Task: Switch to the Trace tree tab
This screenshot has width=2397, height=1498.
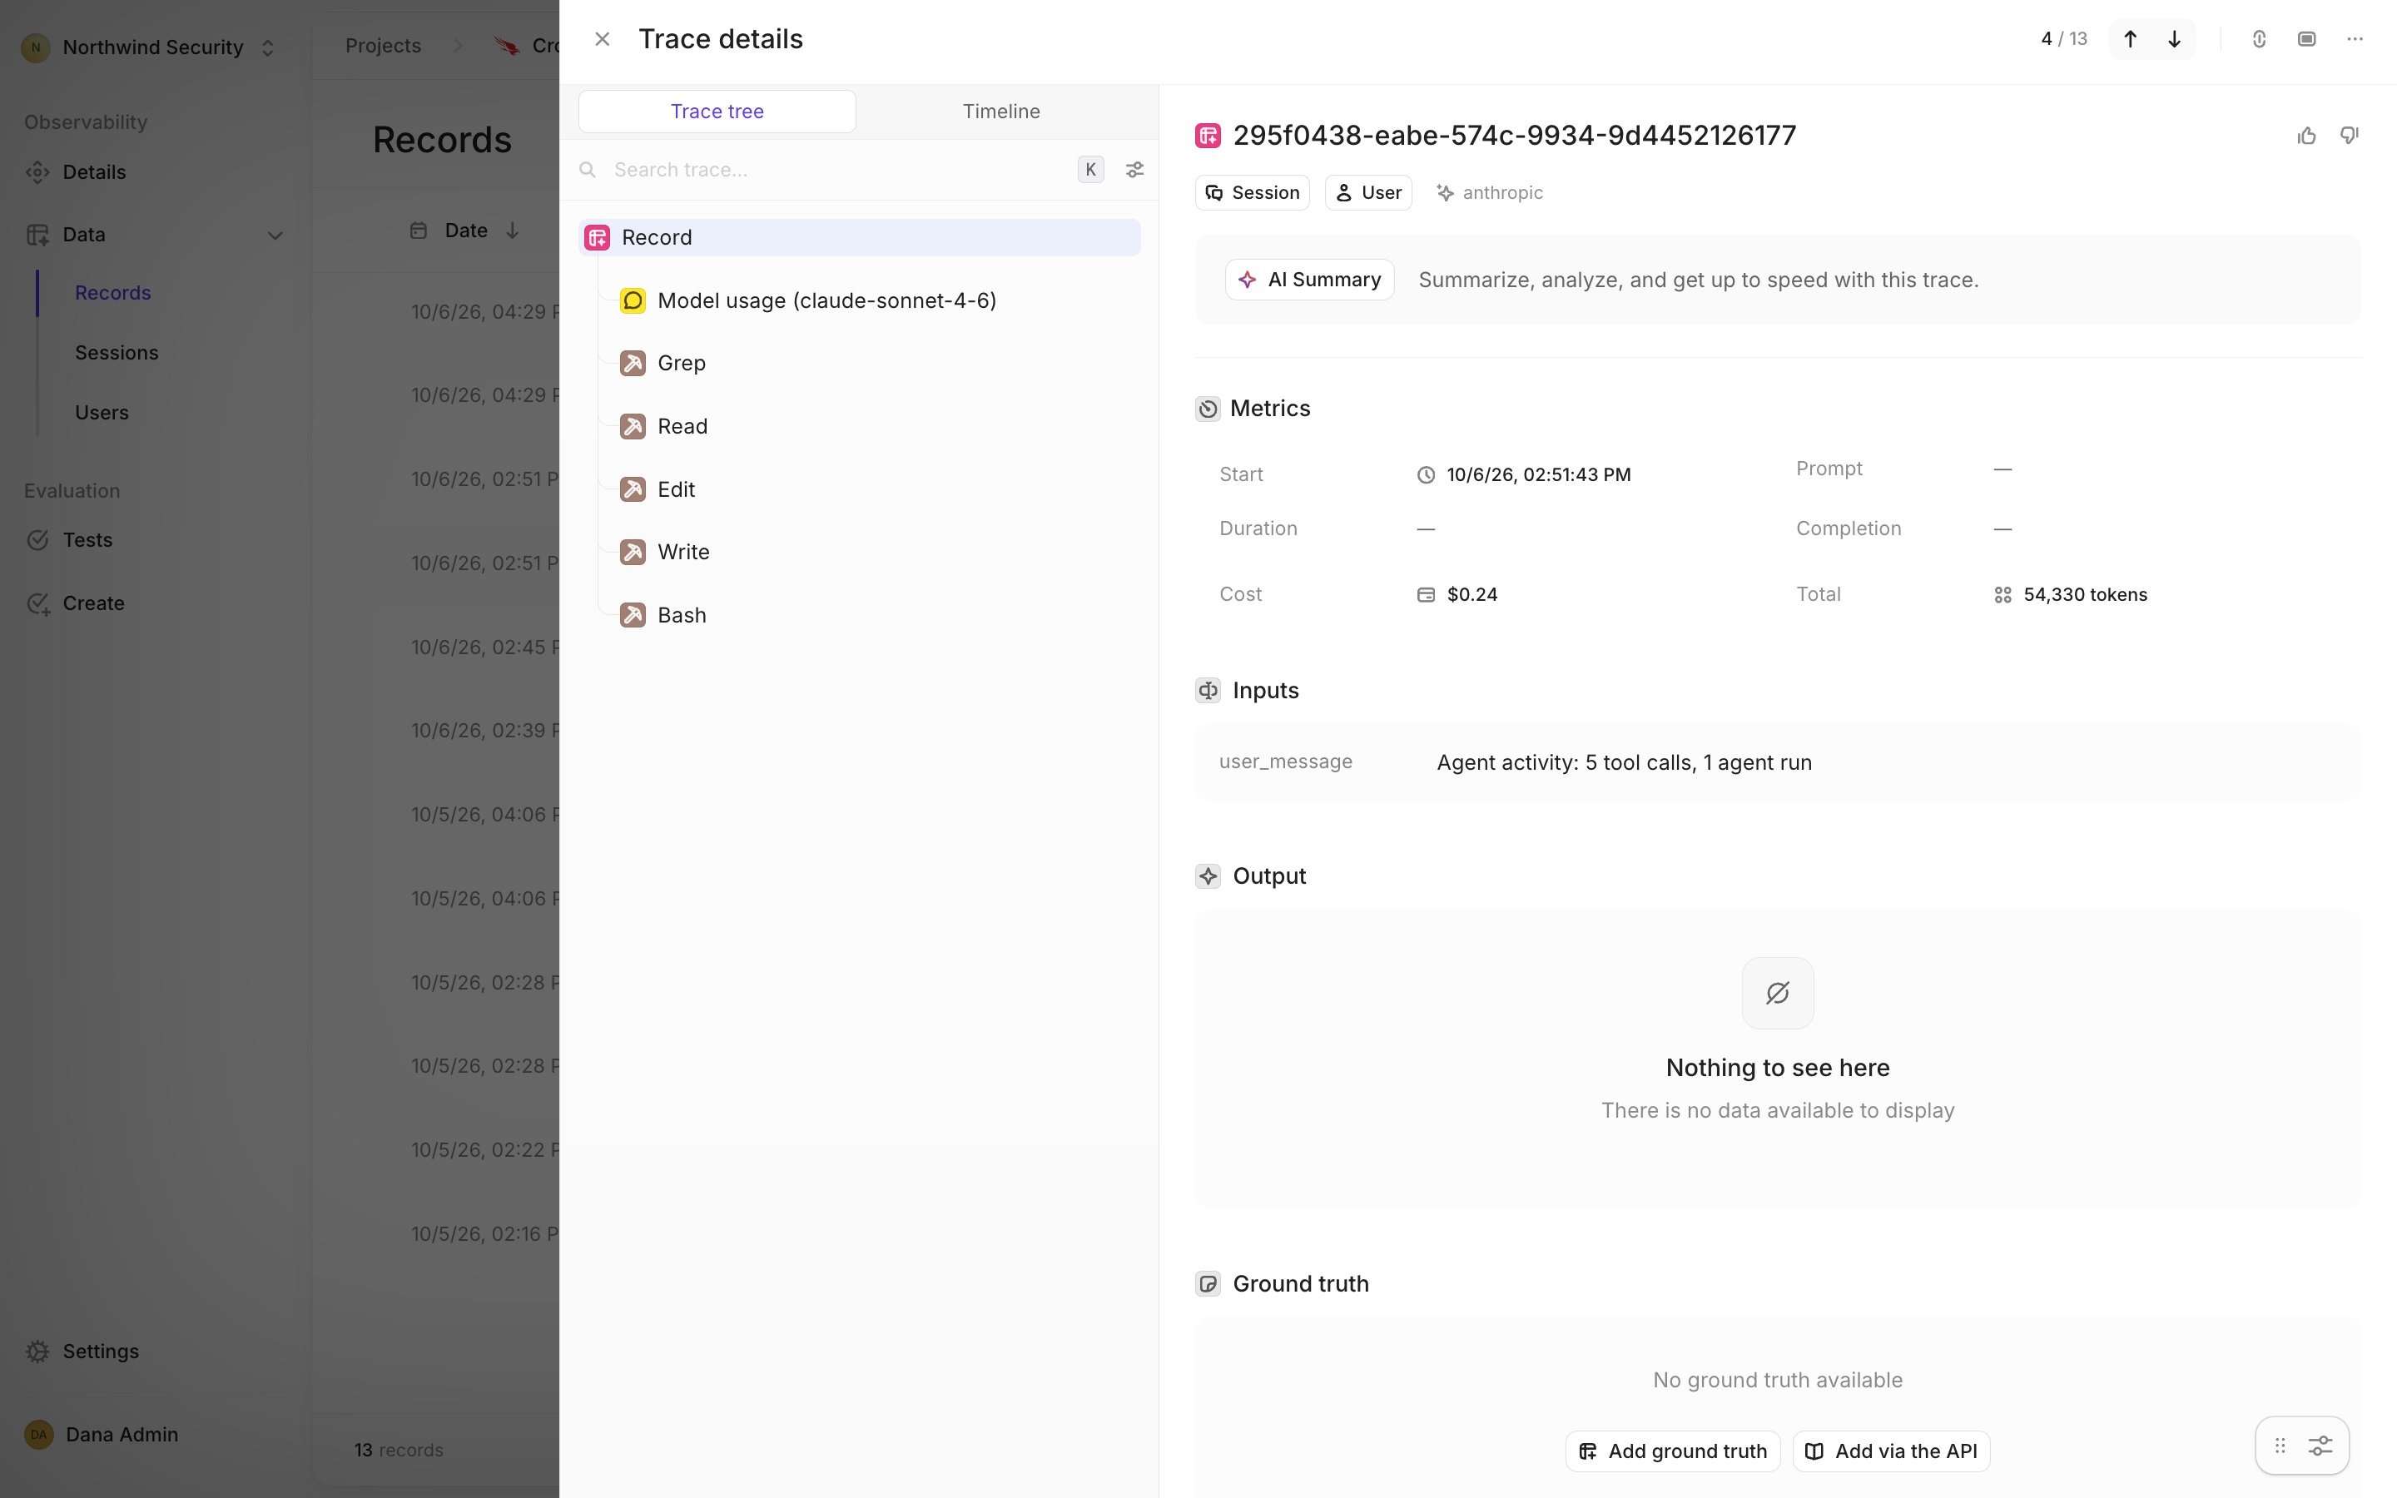Action: [x=717, y=111]
